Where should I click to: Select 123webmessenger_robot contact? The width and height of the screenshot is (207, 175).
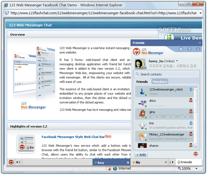tap(164, 92)
